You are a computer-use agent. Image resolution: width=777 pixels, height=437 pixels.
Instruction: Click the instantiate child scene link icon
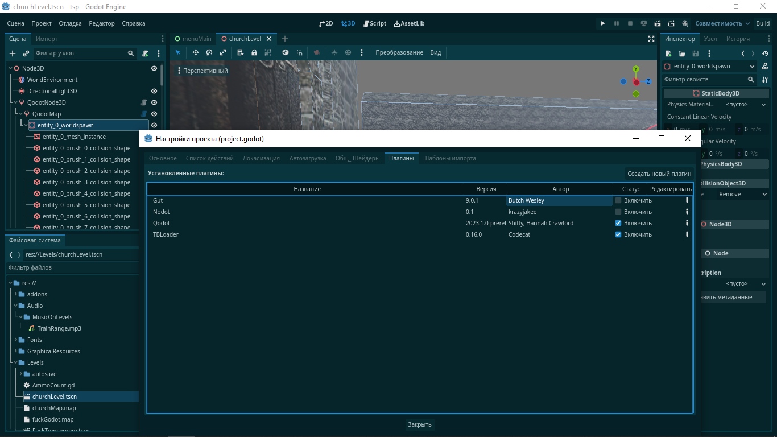click(x=26, y=53)
